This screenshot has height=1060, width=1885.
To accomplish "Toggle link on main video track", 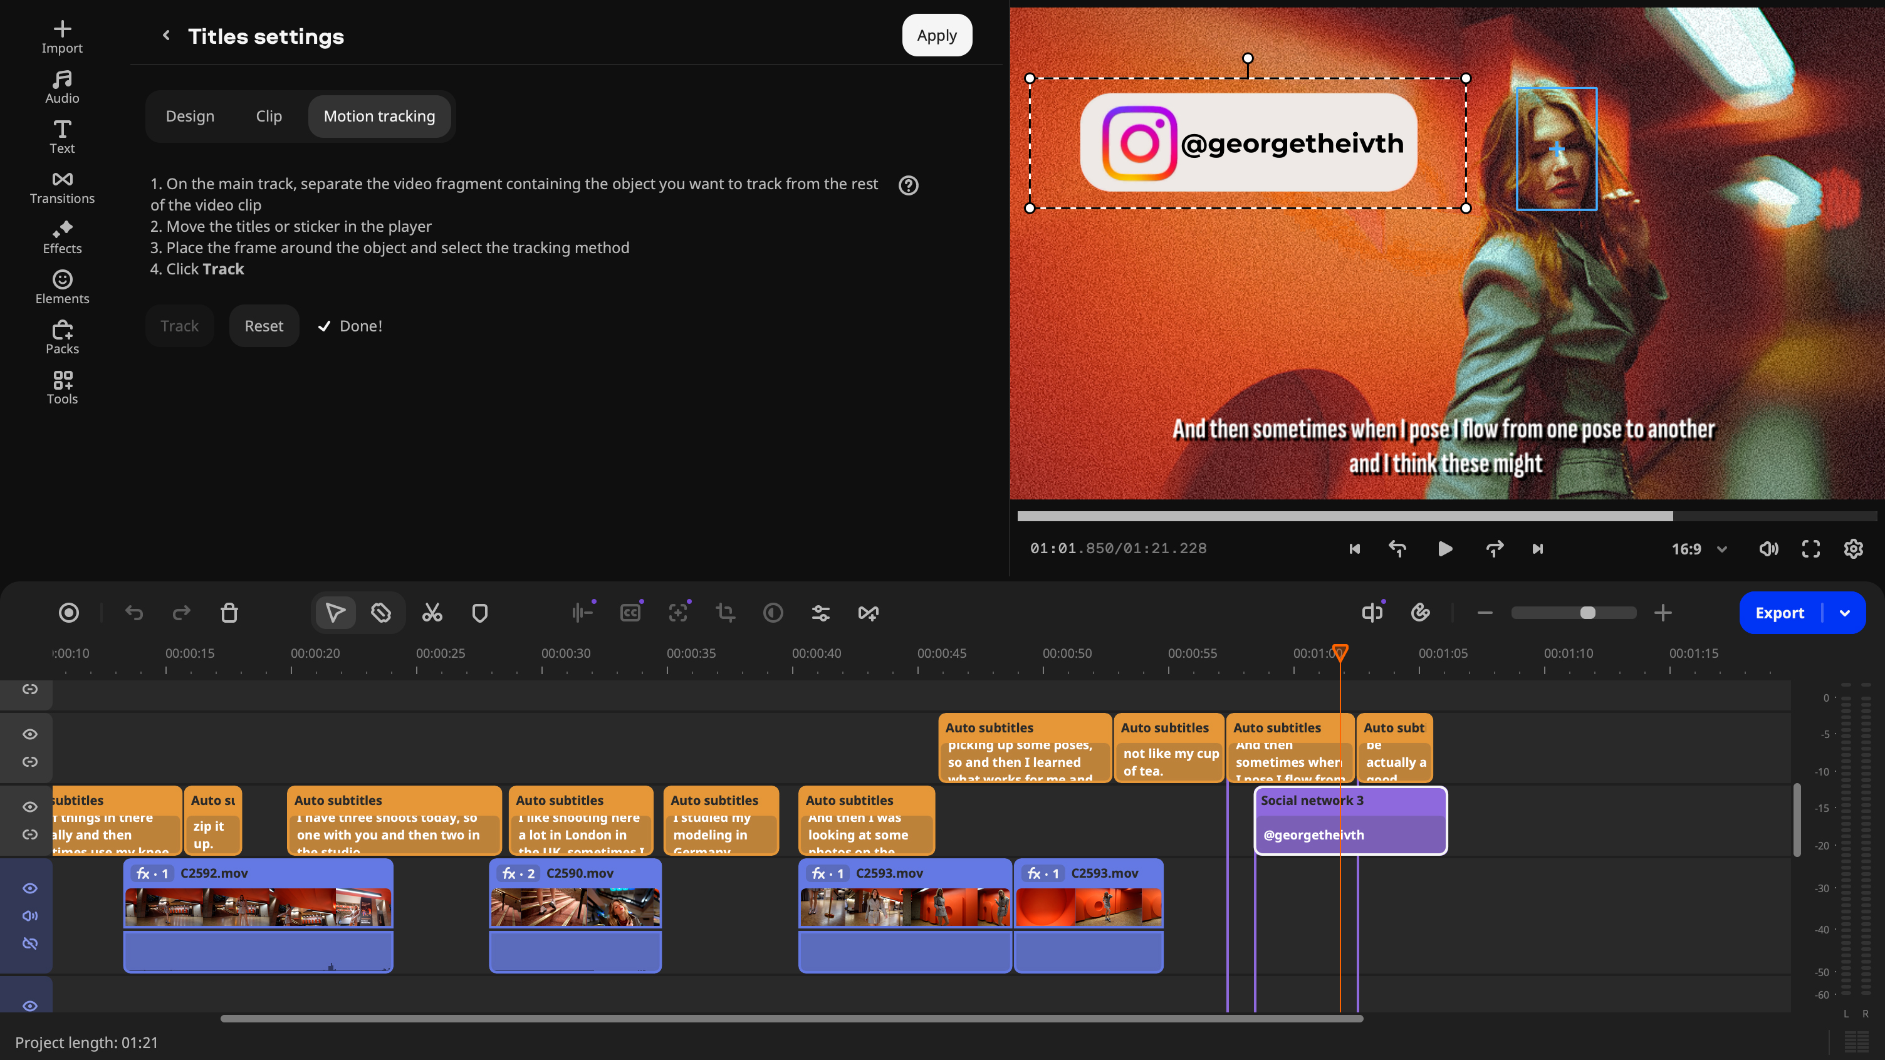I will (30, 943).
